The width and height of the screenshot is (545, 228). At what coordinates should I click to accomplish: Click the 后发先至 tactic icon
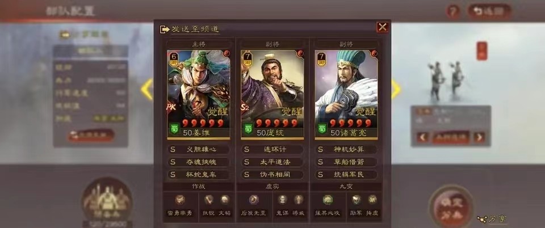point(254,200)
